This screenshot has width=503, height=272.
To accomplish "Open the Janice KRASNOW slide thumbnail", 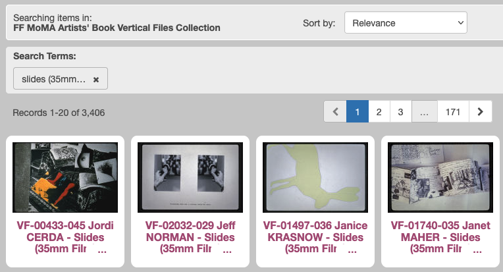I will pyautogui.click(x=315, y=177).
